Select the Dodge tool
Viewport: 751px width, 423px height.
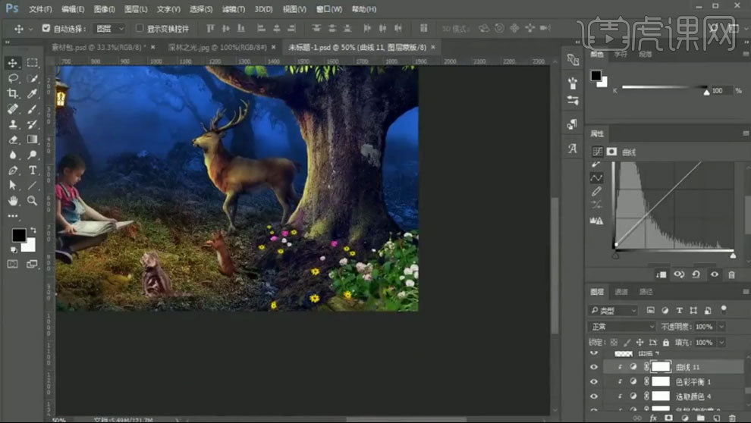32,155
